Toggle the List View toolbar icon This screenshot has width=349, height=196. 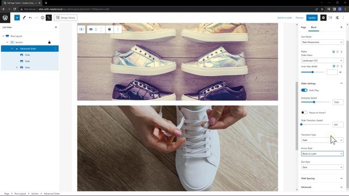(49, 17)
